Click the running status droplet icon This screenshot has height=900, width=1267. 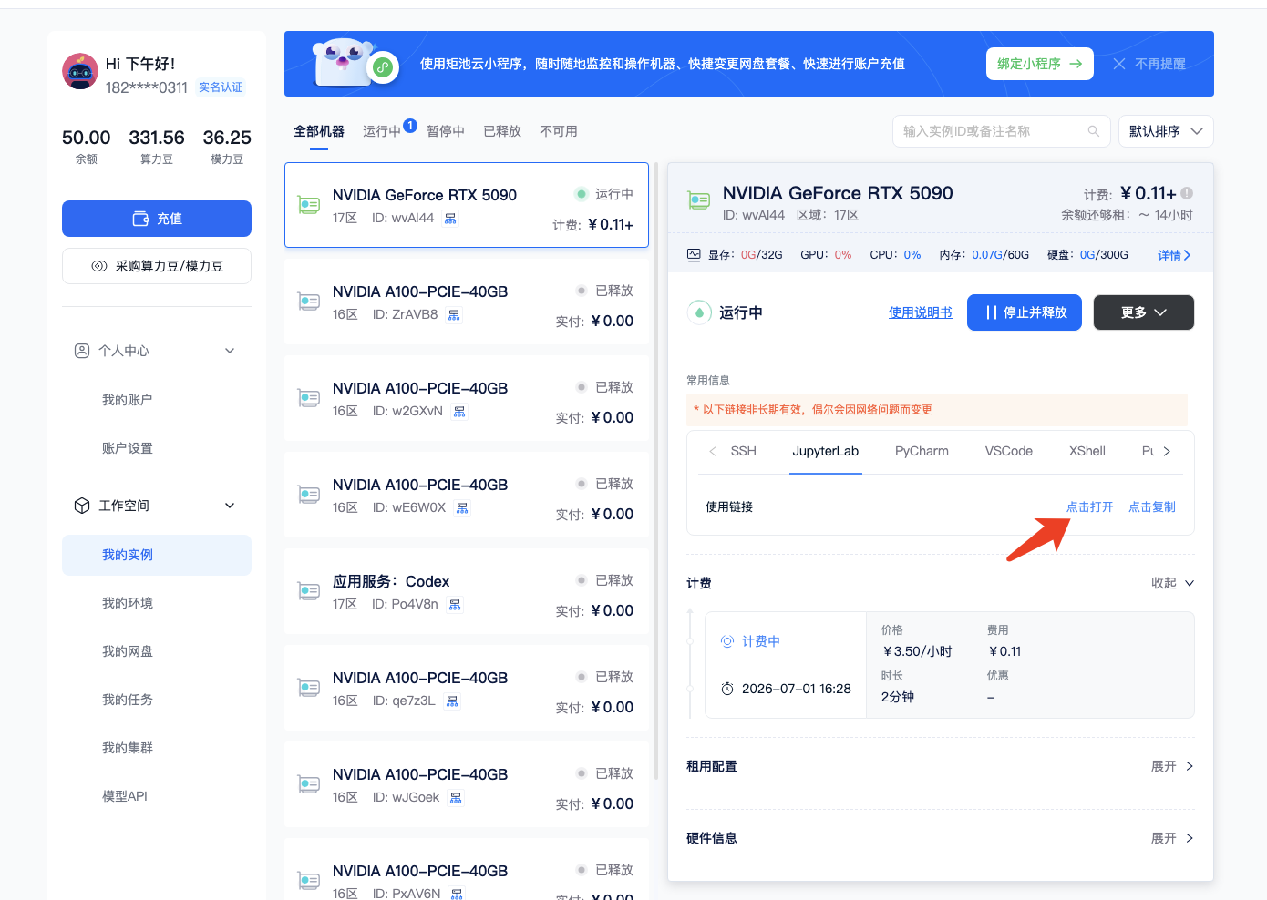tap(699, 312)
